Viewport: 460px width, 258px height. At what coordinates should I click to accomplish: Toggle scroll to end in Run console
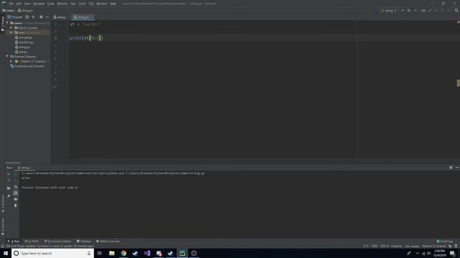[x=16, y=193]
